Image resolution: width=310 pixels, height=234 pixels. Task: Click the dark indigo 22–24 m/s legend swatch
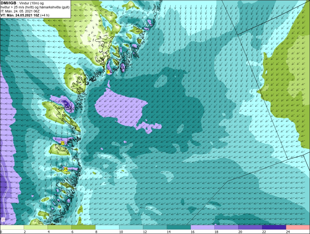click(274, 227)
